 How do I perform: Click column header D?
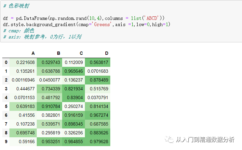[107, 53]
